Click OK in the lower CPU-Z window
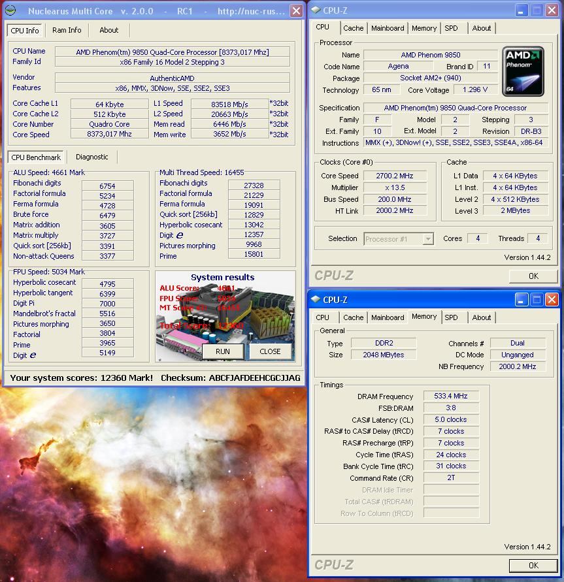The width and height of the screenshot is (564, 582). pyautogui.click(x=533, y=565)
